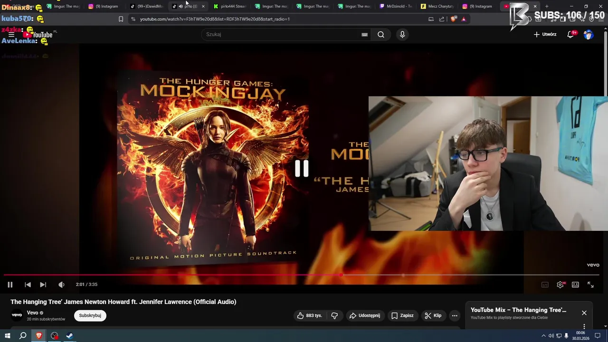Click the address bar share icon
Image resolution: width=608 pixels, height=342 pixels.
[x=442, y=19]
